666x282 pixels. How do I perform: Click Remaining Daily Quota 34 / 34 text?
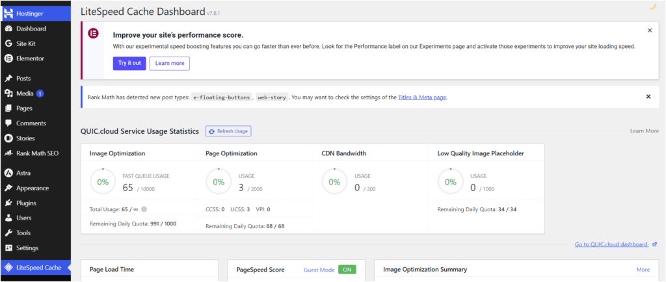477,209
